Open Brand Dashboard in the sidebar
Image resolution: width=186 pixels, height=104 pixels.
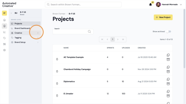(x=25, y=28)
